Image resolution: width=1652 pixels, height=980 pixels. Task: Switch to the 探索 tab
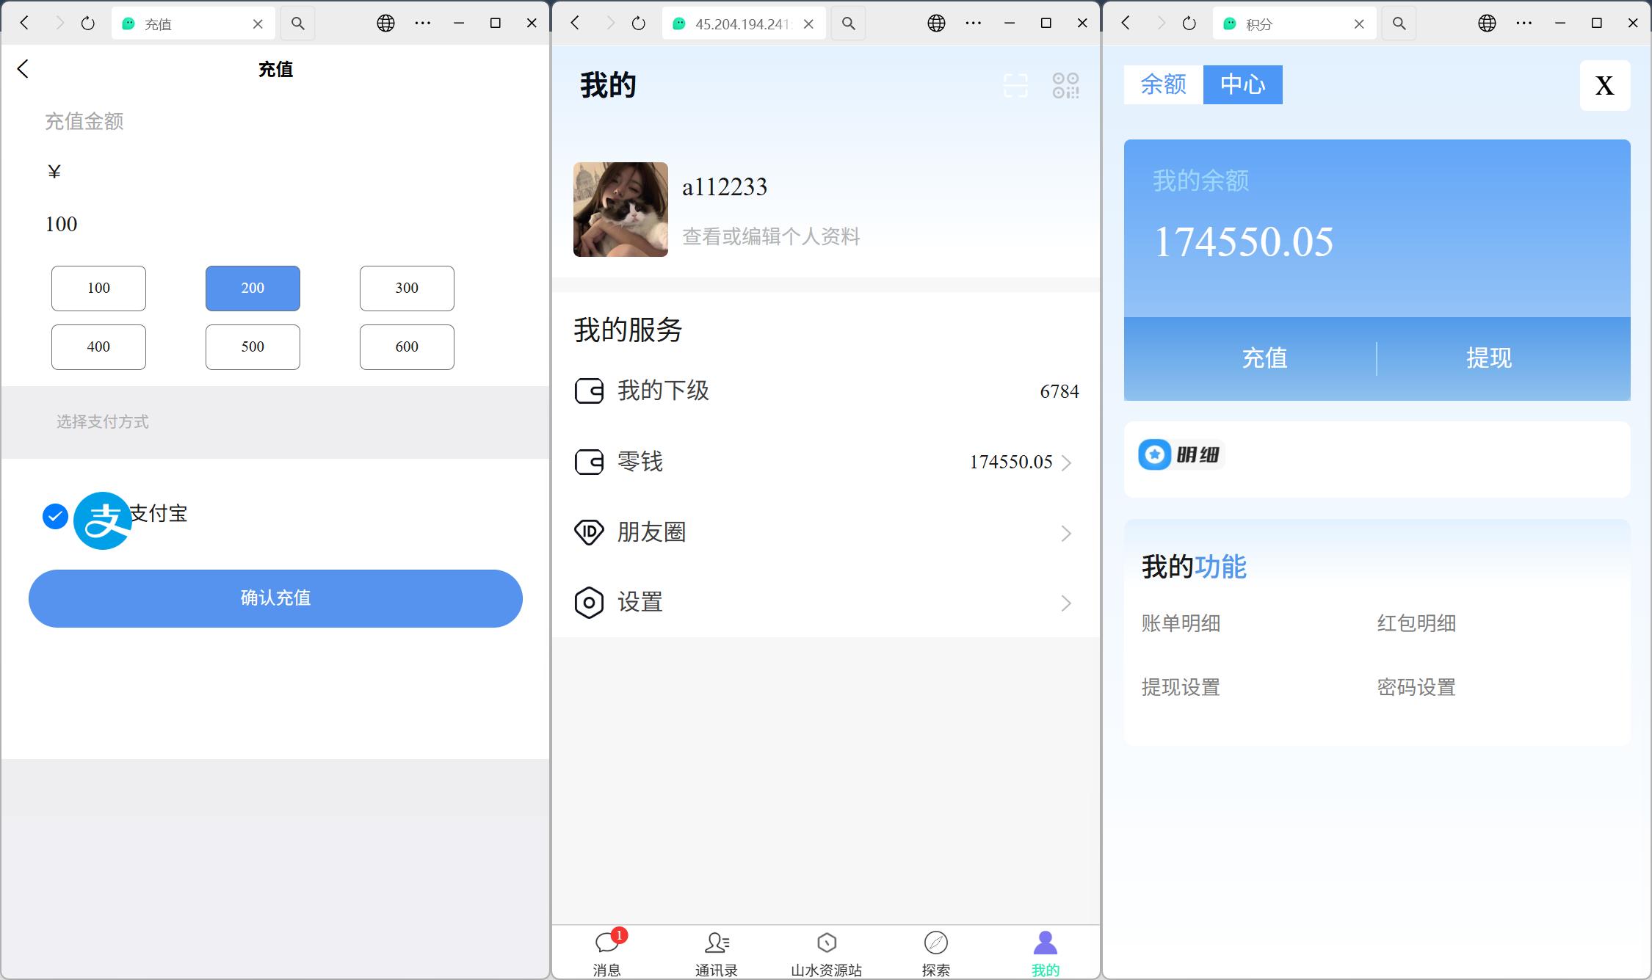pyautogui.click(x=935, y=953)
